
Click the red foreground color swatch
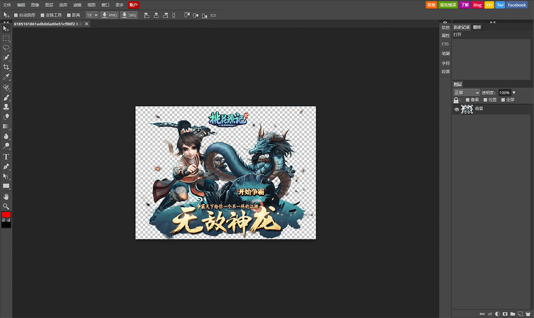(6, 214)
